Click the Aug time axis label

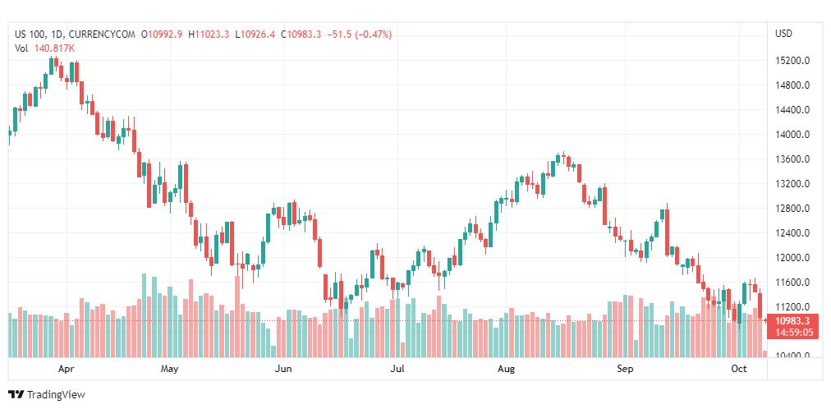pyautogui.click(x=506, y=369)
